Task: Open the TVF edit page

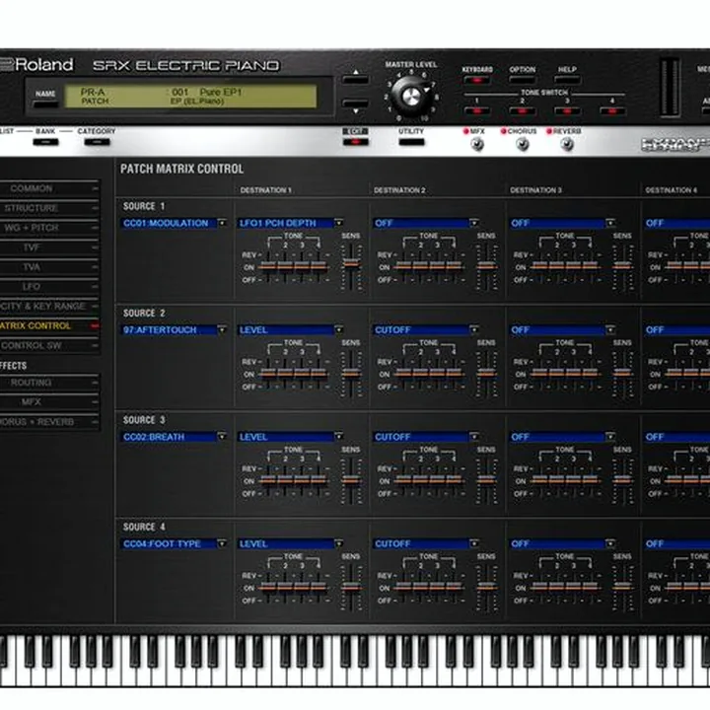Action: [49, 248]
